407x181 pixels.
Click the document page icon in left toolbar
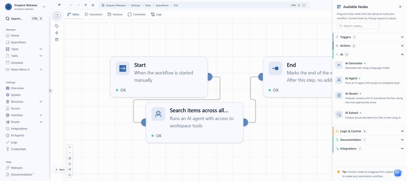57,16
